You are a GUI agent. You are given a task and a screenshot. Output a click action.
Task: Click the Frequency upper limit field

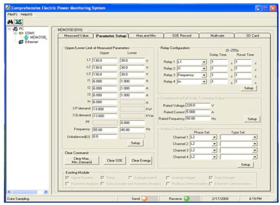click(x=105, y=130)
